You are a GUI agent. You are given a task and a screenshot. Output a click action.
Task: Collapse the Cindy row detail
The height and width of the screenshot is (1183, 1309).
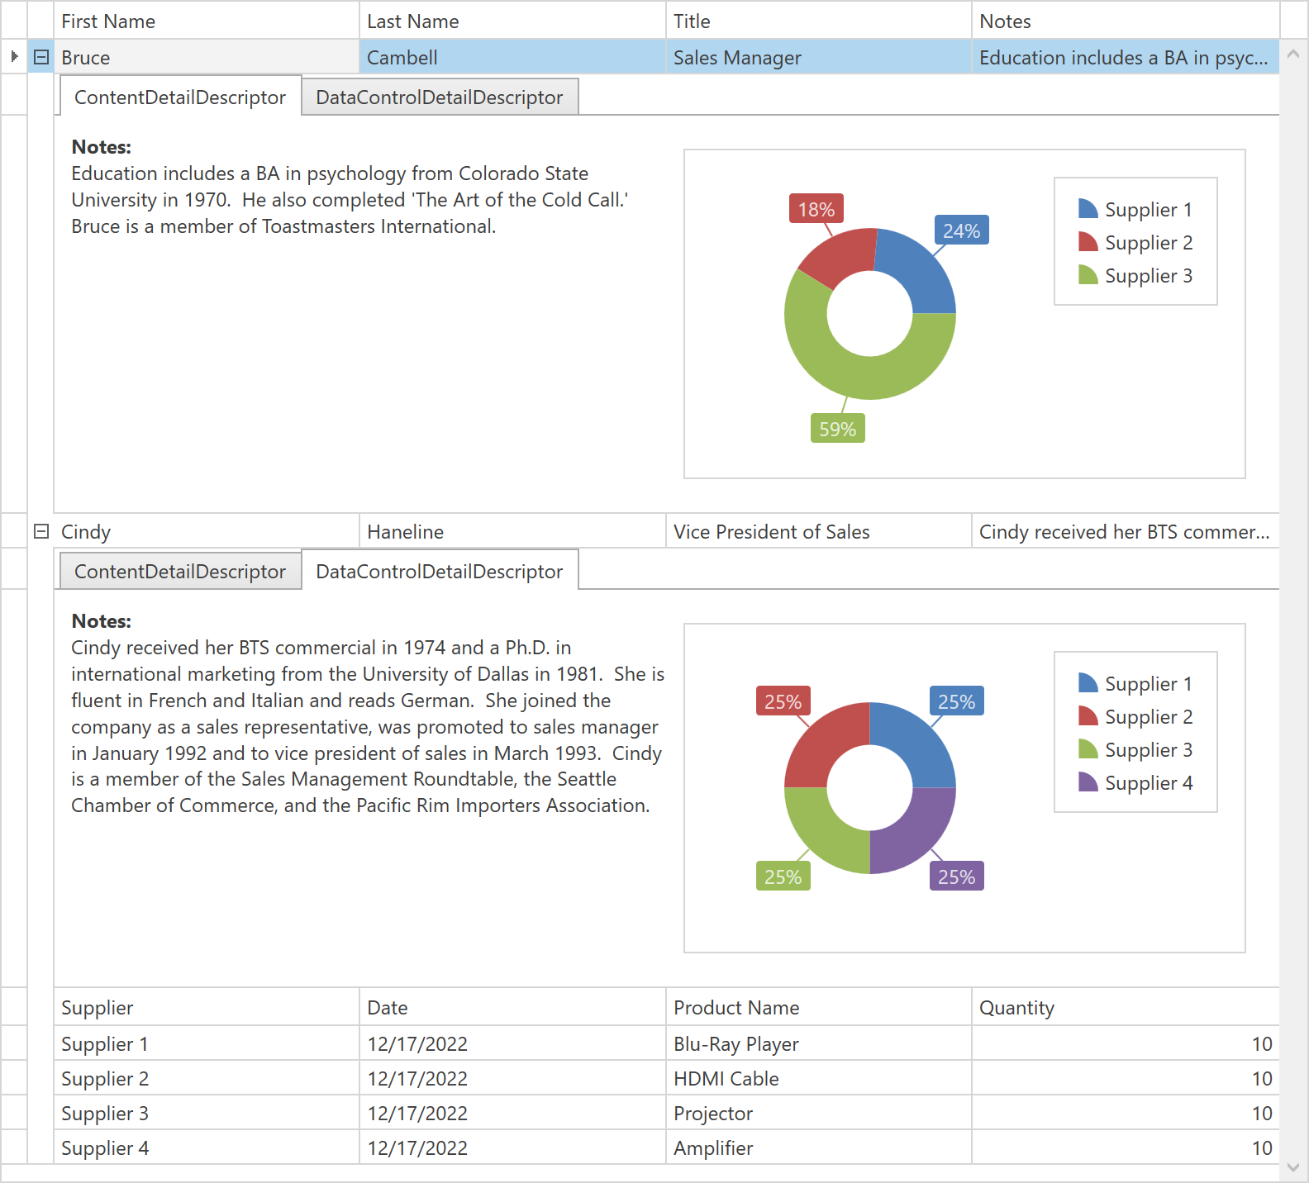pyautogui.click(x=41, y=531)
